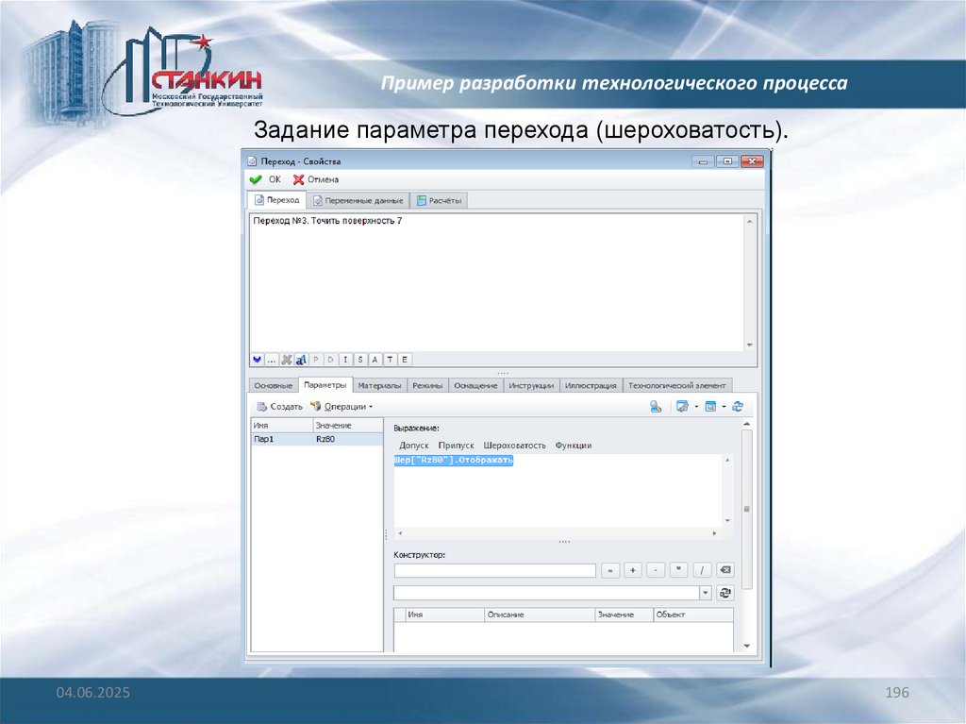Click the S letter button
The image size is (966, 724).
[360, 360]
